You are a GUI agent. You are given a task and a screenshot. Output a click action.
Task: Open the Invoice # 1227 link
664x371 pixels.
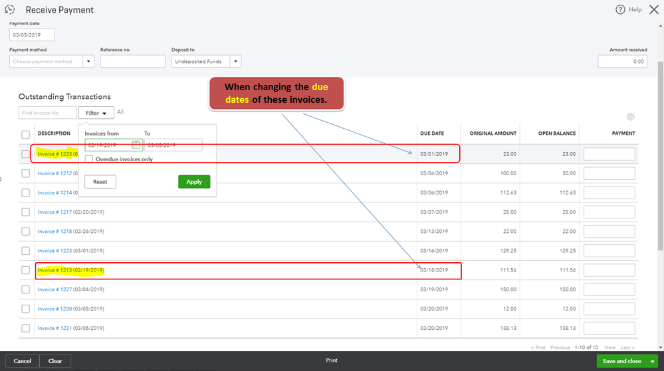55,289
